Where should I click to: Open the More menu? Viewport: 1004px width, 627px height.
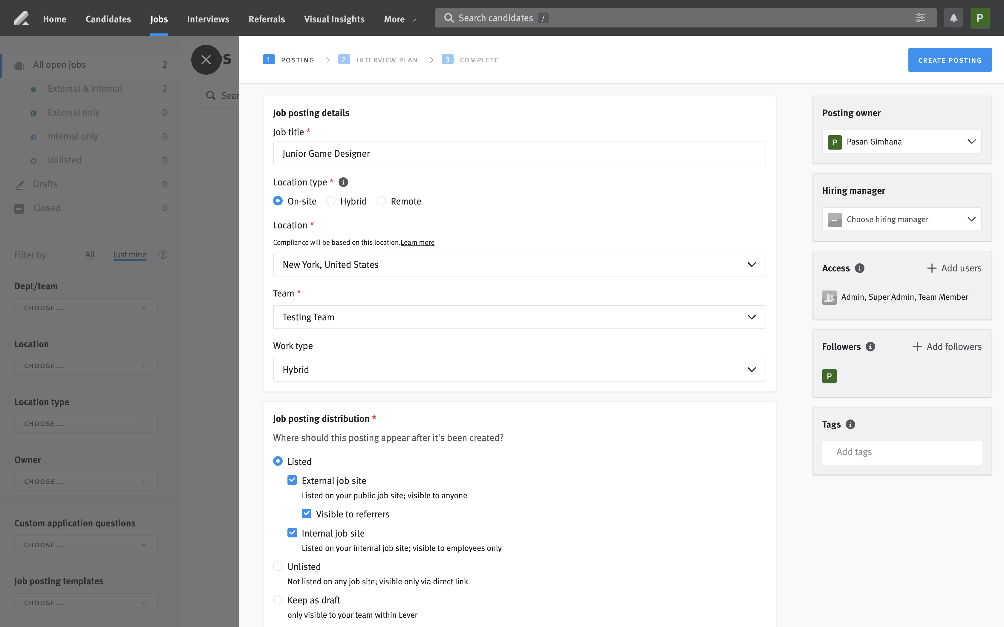(400, 19)
